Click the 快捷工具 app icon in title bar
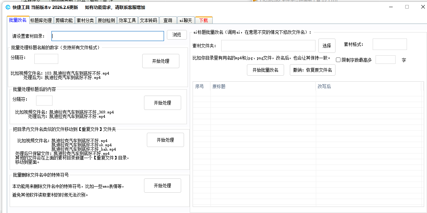The height and width of the screenshot is (213, 427). tap(8, 7)
